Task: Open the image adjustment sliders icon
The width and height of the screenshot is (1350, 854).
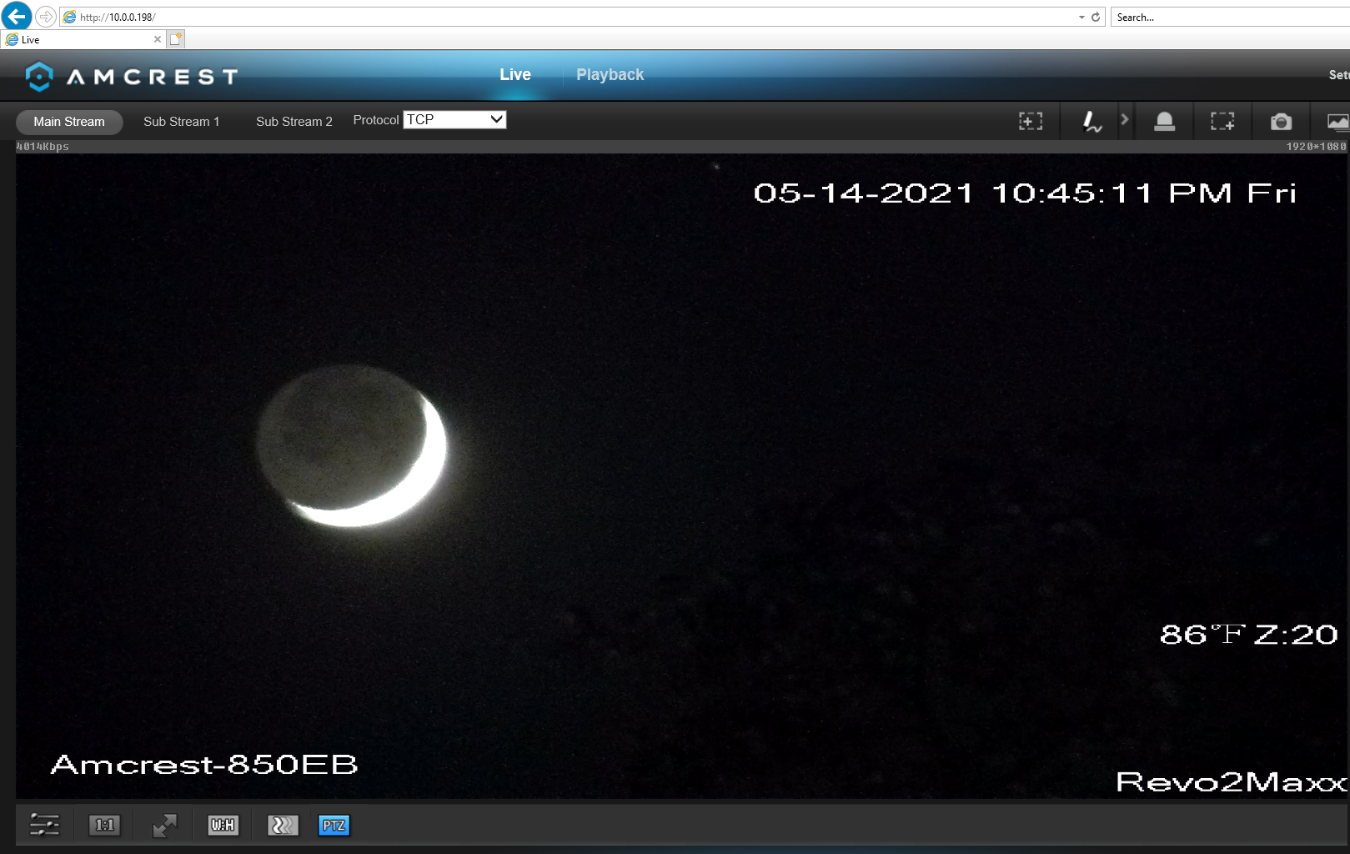Action: [44, 825]
